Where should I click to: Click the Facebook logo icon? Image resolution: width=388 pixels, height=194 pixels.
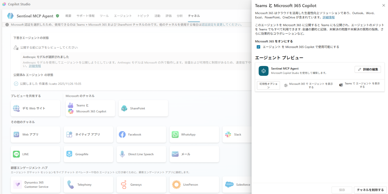click(x=122, y=134)
